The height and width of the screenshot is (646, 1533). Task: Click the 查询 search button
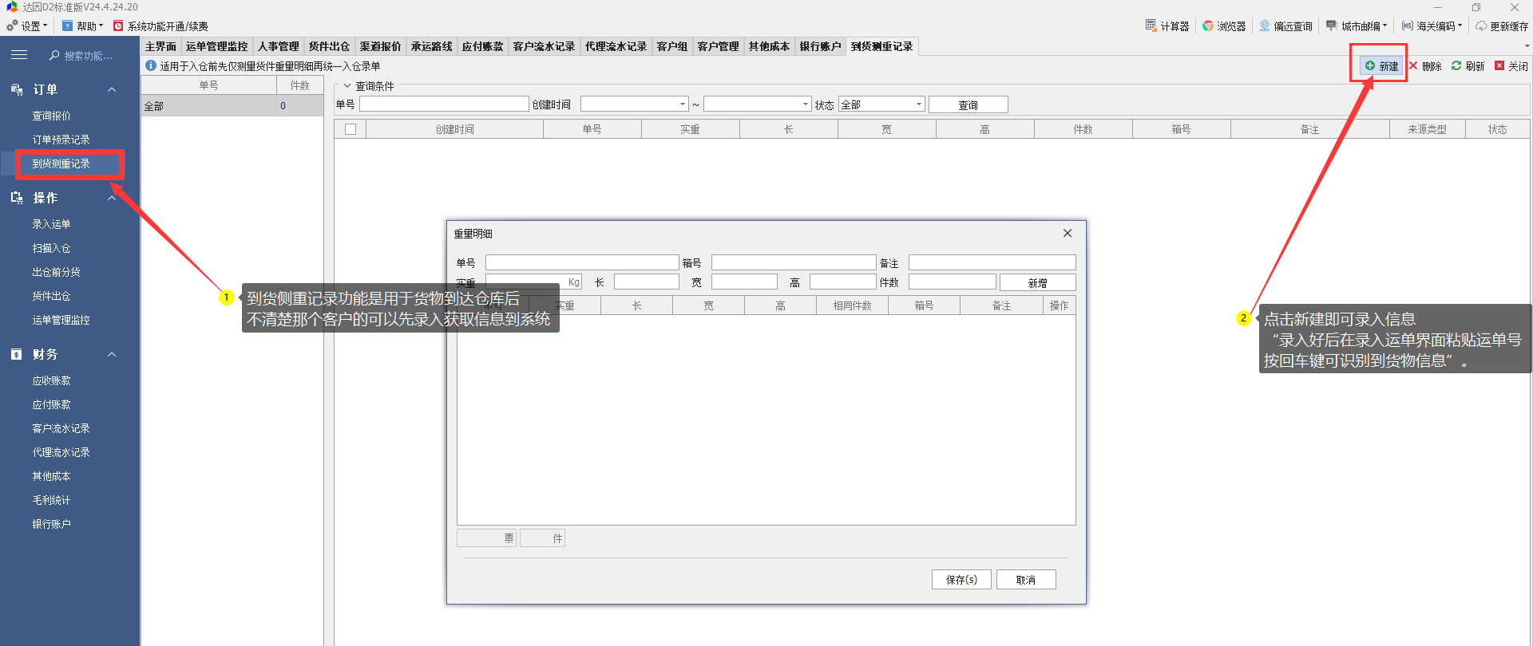(968, 104)
